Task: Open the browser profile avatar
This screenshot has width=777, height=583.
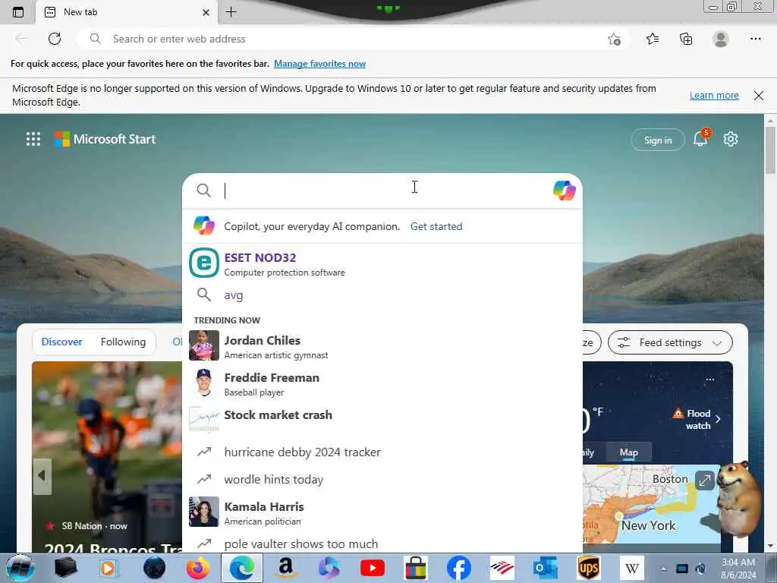Action: [x=721, y=39]
